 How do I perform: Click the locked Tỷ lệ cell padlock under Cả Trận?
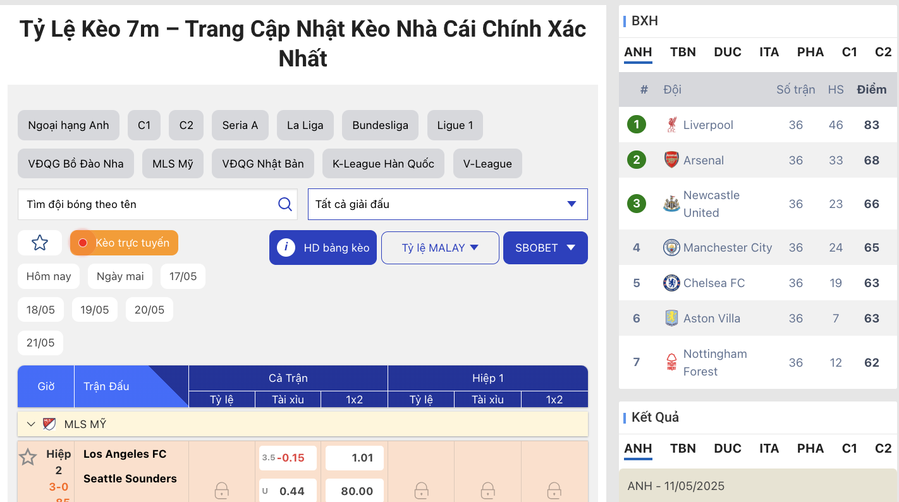coord(221,490)
